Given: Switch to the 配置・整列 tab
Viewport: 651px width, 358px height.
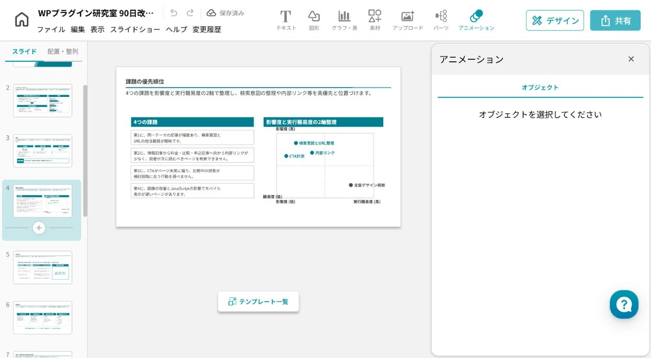Looking at the screenshot, I should [63, 52].
